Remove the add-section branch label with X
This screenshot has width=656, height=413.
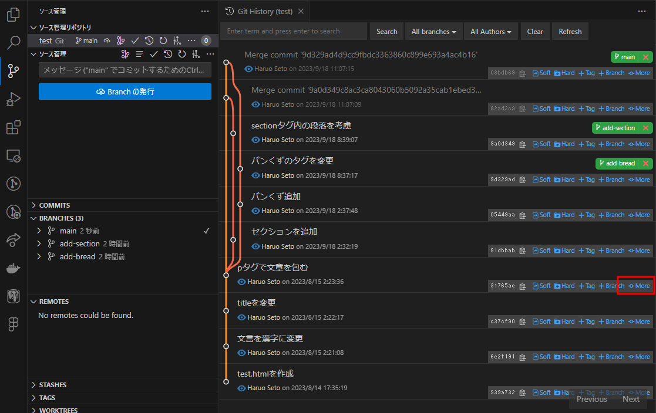pyautogui.click(x=646, y=128)
